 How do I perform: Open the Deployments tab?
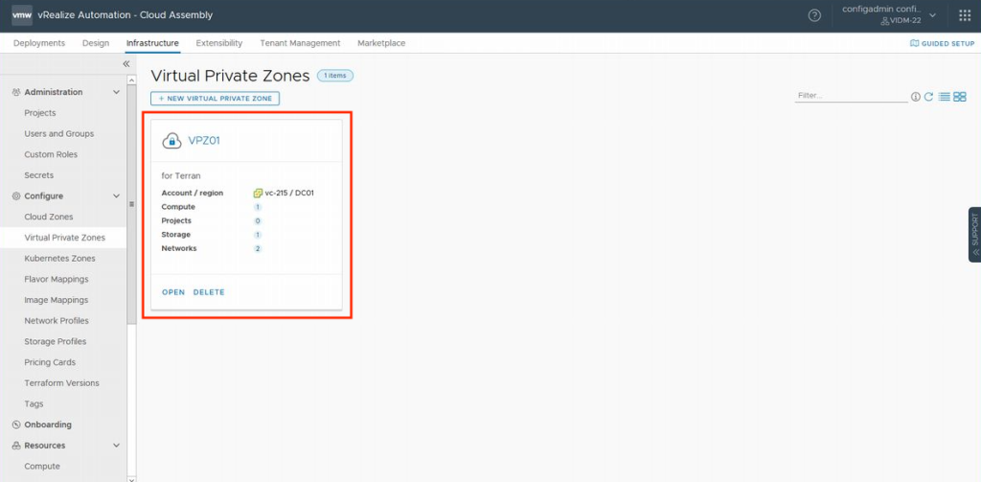tap(38, 43)
